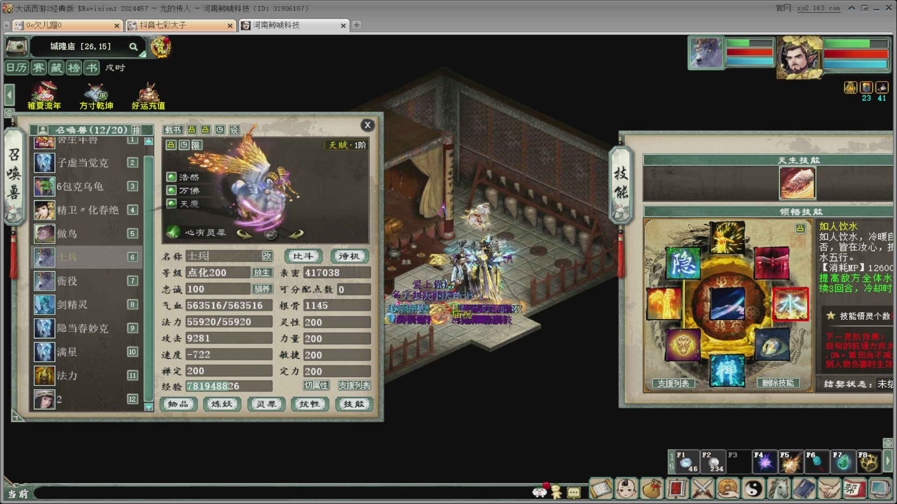Image resolution: width=897 pixels, height=504 pixels.
Task: Switch to the 0o欠儿蹬0 tab
Action: (x=67, y=25)
